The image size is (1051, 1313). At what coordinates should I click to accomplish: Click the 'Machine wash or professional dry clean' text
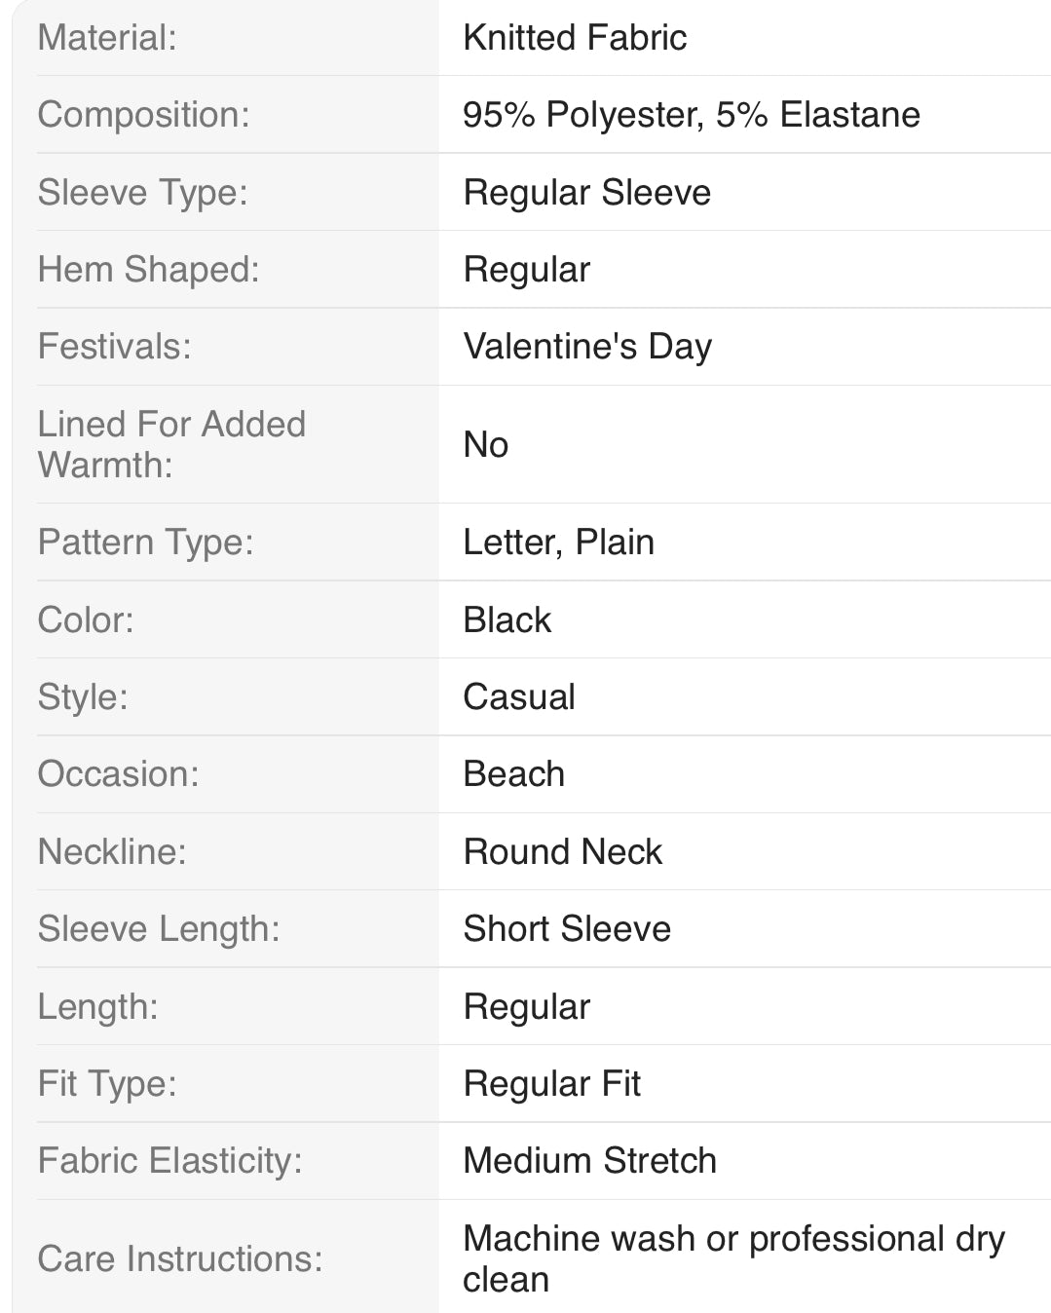point(732,1258)
